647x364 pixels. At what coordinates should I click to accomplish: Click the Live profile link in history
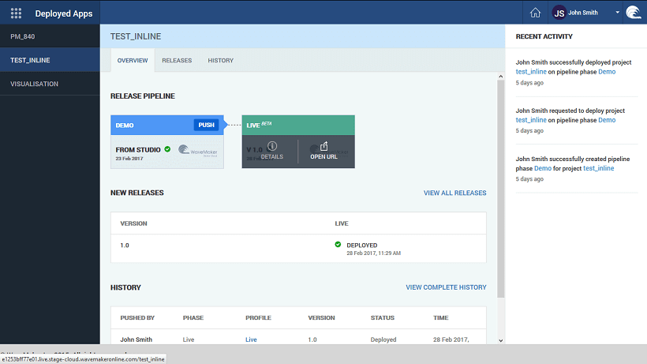coord(251,340)
